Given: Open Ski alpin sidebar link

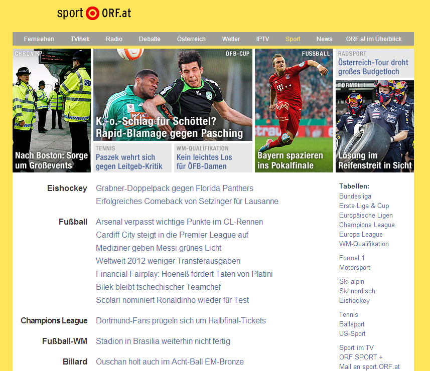Looking at the screenshot, I should pos(352,281).
